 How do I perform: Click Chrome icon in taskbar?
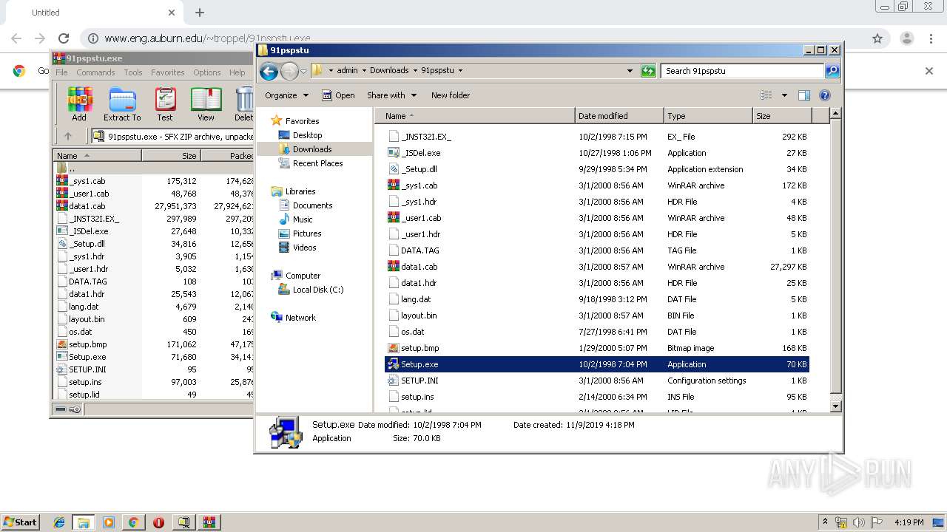coord(133,522)
